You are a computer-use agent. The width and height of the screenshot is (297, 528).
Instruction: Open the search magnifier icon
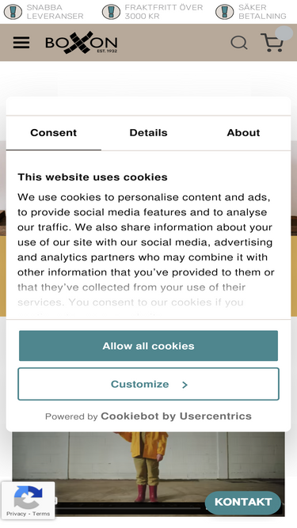(x=239, y=43)
